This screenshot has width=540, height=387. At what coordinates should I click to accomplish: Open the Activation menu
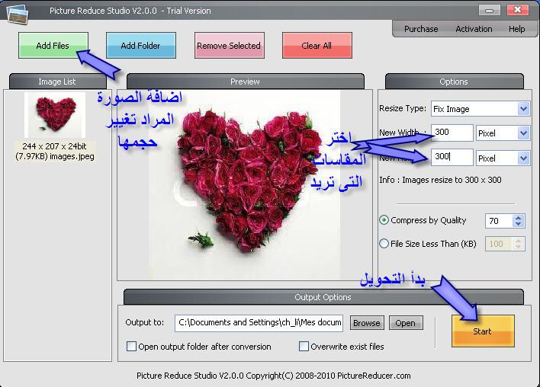pyautogui.click(x=474, y=29)
